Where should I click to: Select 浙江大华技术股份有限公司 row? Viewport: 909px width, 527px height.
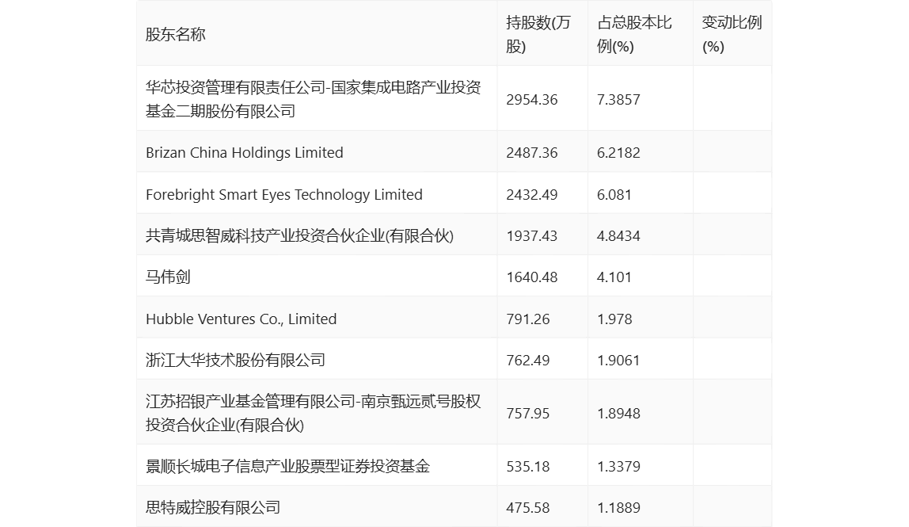(235, 360)
